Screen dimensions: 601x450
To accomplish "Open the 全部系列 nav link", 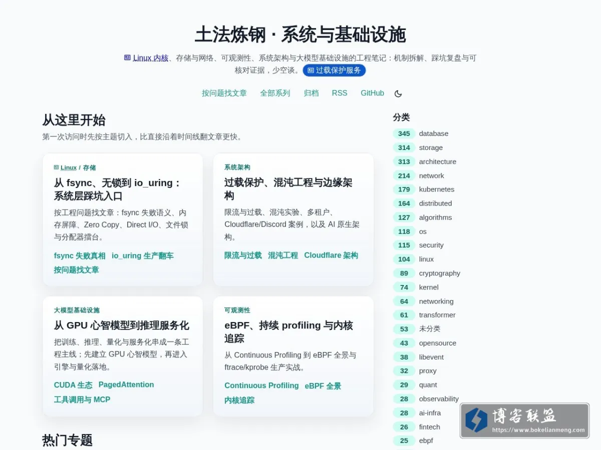I will [x=275, y=93].
